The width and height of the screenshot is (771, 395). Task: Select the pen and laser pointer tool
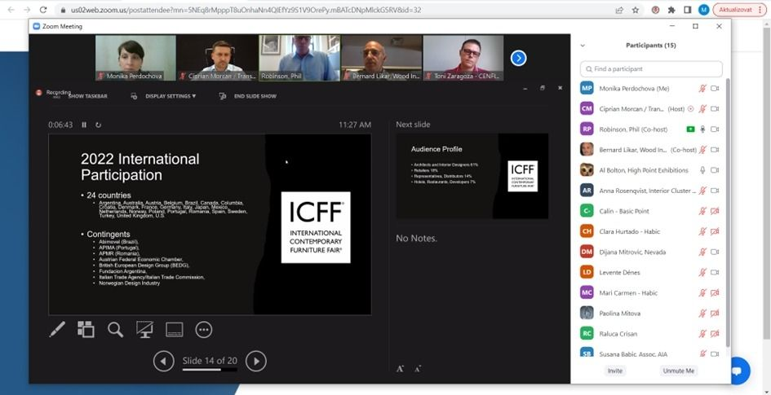click(57, 330)
